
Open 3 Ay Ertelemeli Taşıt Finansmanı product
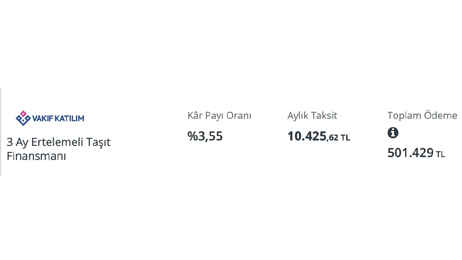(x=58, y=149)
